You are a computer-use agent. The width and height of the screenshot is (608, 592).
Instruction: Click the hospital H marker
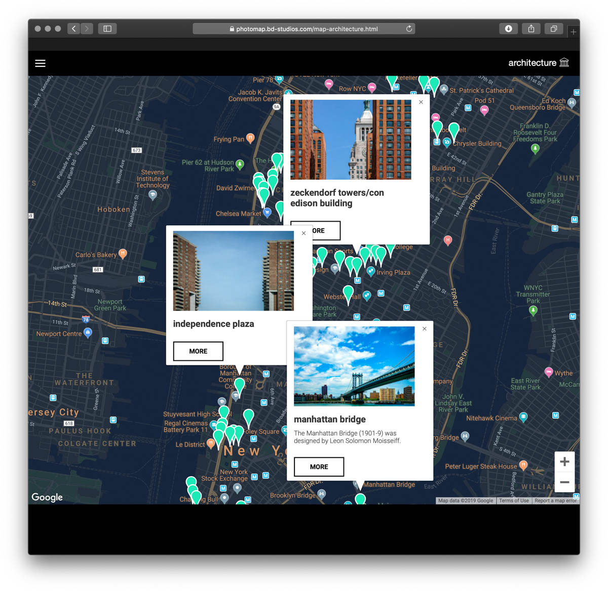(448, 240)
